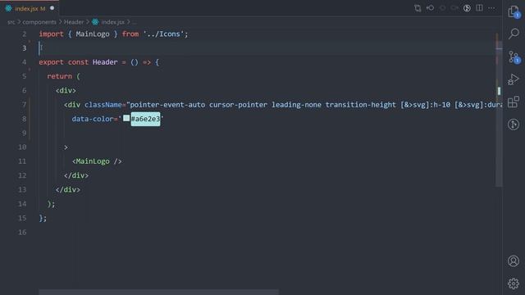Click the 'from' keyword on line 2
The height and width of the screenshot is (295, 525).
point(130,34)
